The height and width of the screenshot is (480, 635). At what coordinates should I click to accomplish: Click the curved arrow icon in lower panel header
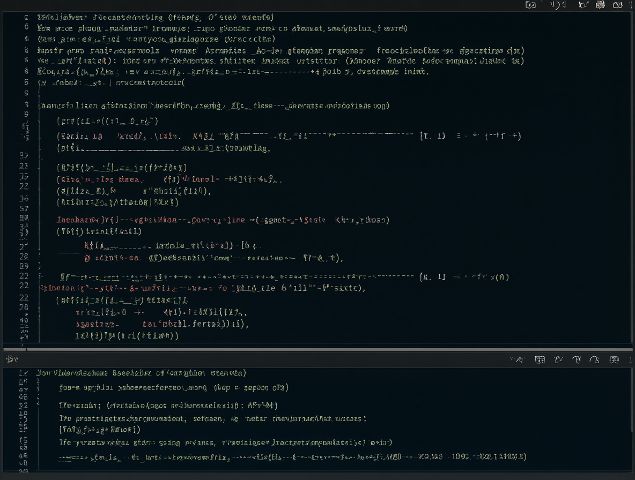click(594, 359)
